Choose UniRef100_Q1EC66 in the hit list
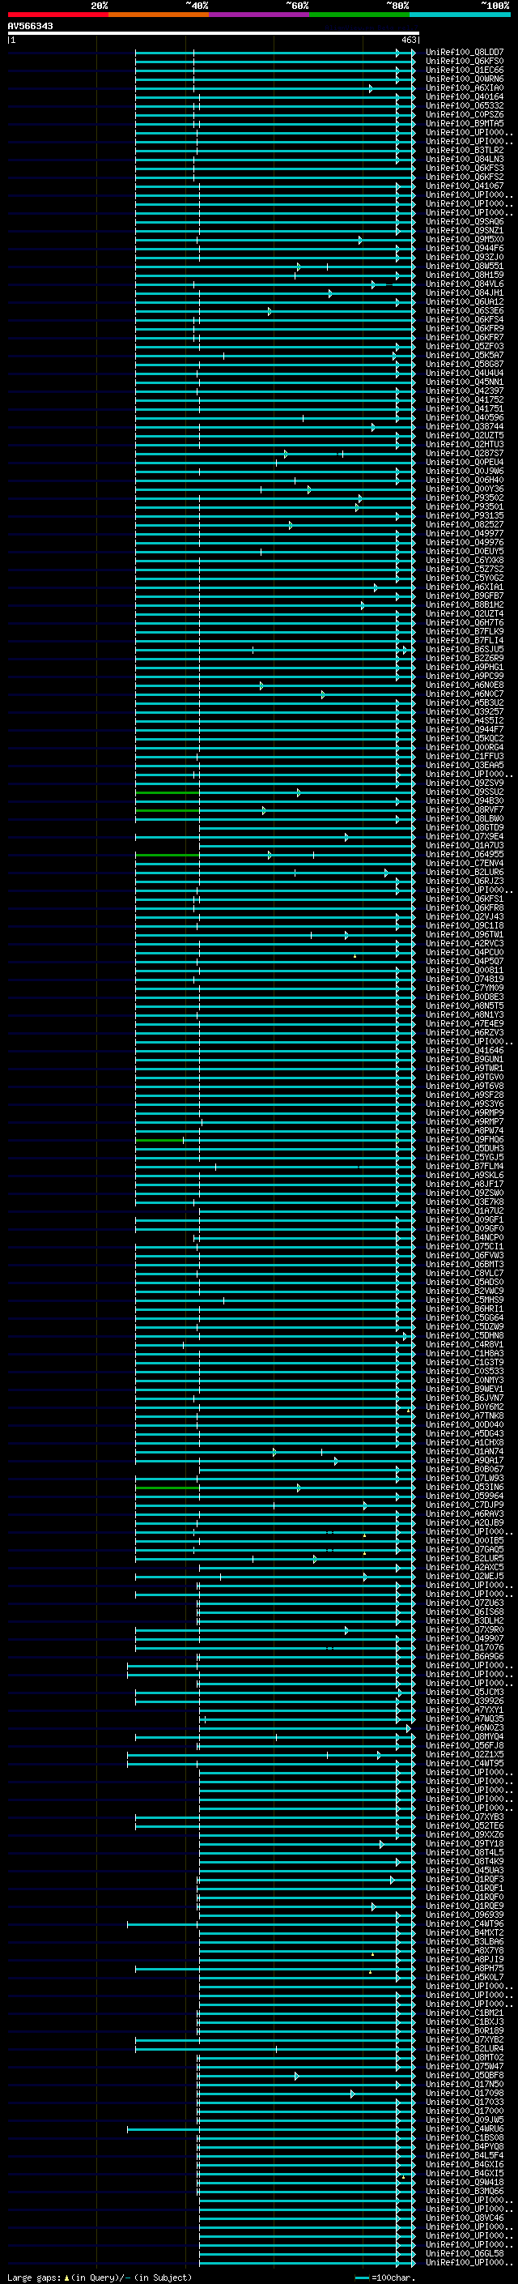 coord(465,70)
